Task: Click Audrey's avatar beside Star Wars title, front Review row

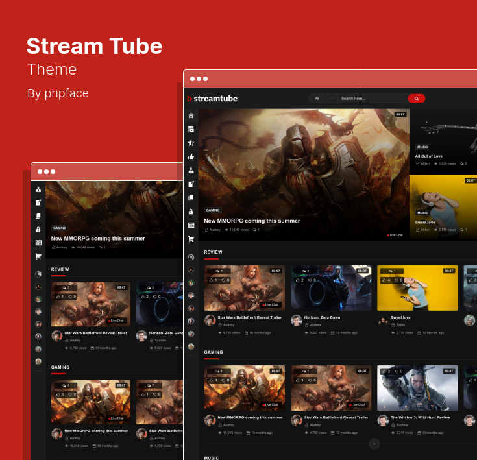Action: 210,320
